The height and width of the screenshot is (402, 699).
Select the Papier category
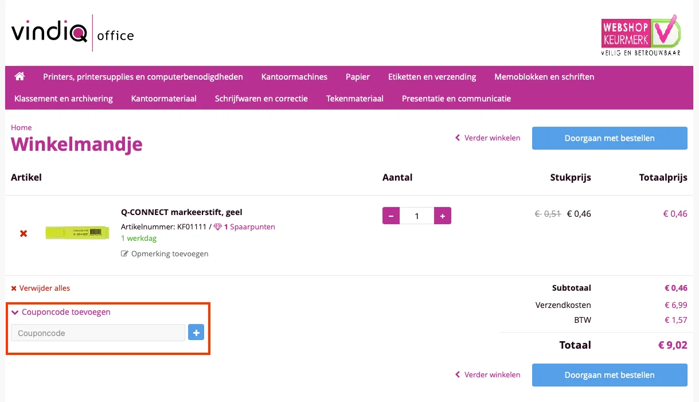pos(358,76)
